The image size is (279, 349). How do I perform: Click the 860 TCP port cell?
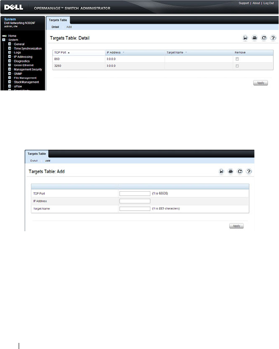click(x=57, y=59)
